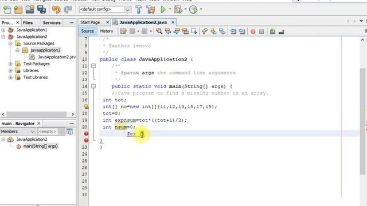Close the main - Navigator tab
Image resolution: width=367 pixels, height=206 pixels.
(x=39, y=124)
